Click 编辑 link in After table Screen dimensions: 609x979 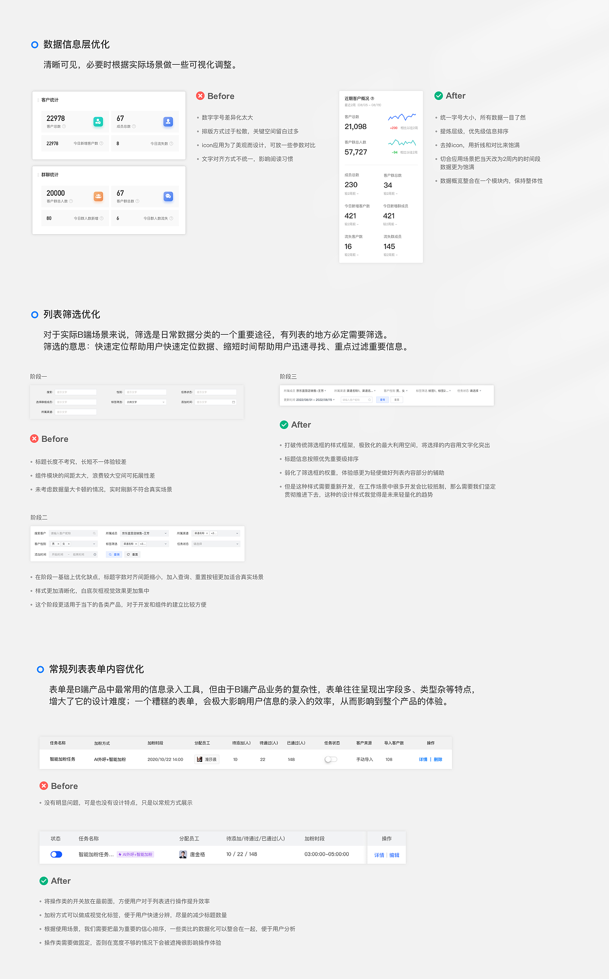(394, 855)
